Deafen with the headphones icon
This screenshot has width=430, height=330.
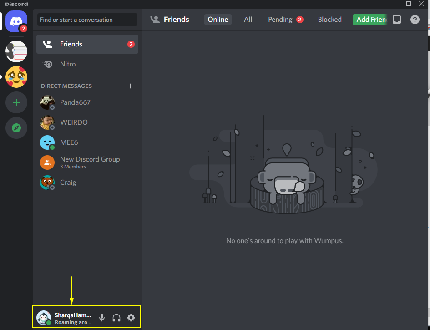click(116, 318)
